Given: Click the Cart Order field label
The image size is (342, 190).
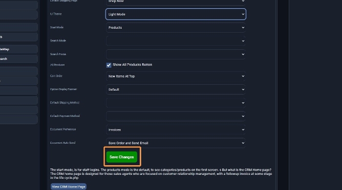Looking at the screenshot, I should (x=56, y=76).
